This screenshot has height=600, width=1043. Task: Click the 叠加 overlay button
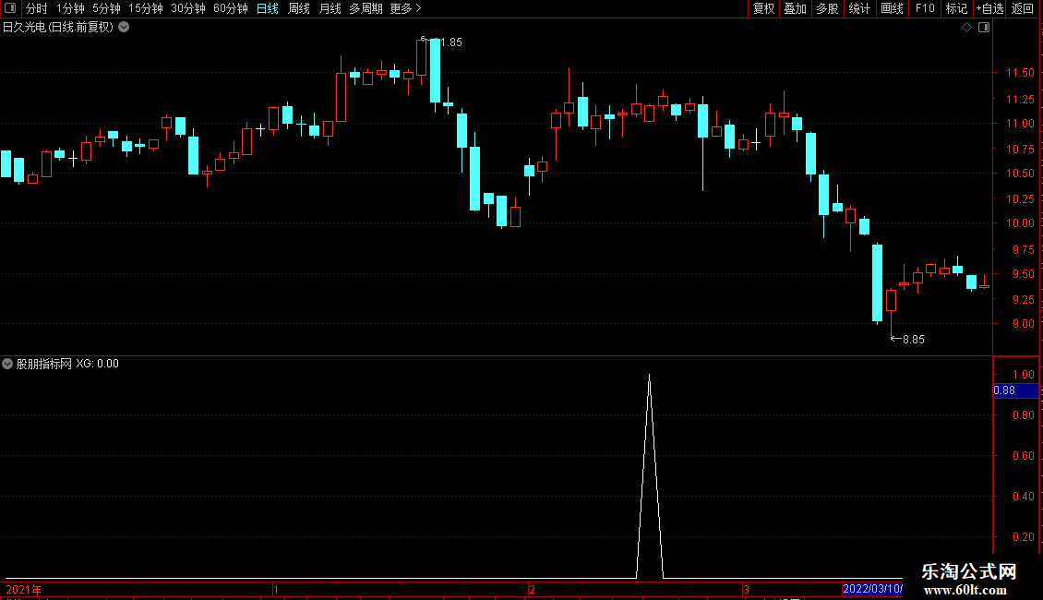[x=795, y=8]
